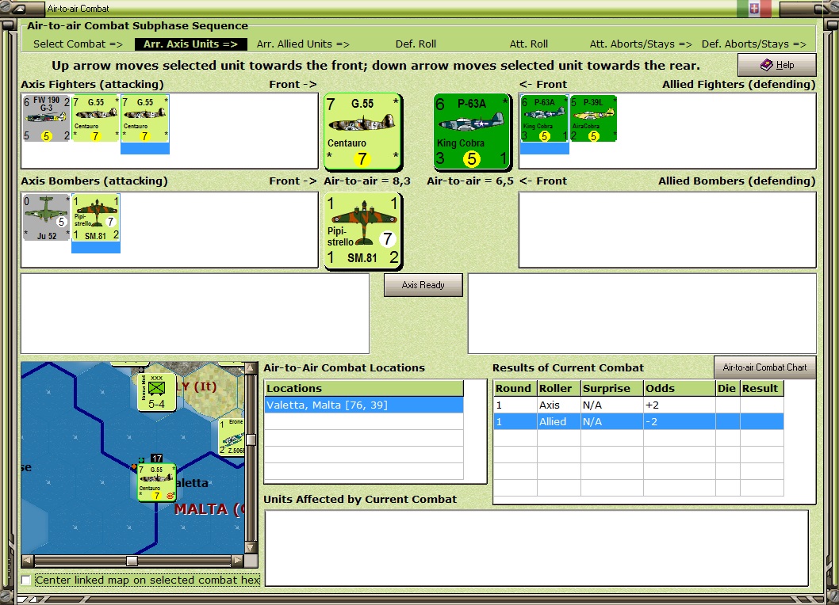Click the Roller column header

(558, 389)
